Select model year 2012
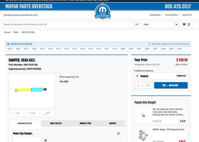Image resolution: width=199 pixels, height=142 pixels. coord(99,49)
